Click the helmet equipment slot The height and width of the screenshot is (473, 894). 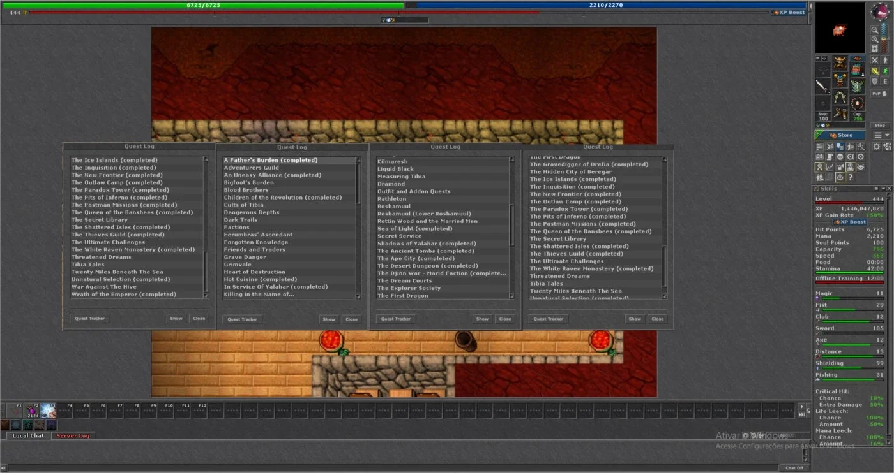click(840, 62)
